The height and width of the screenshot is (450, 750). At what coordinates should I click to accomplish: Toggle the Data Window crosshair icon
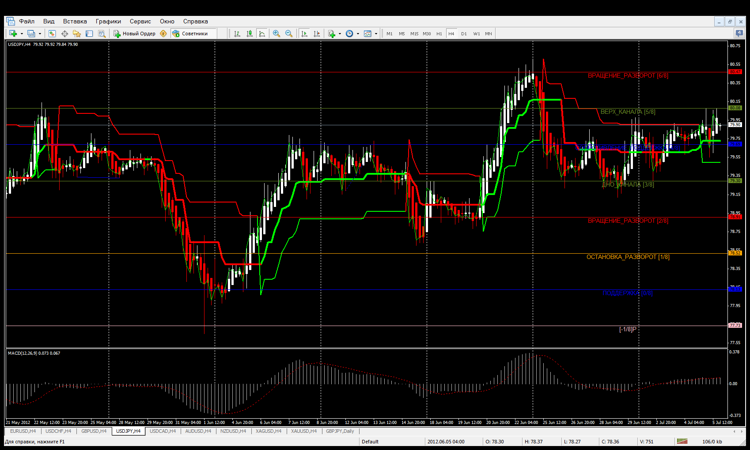(x=64, y=34)
